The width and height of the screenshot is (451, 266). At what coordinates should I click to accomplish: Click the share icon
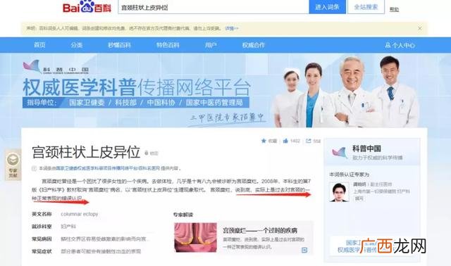pyautogui.click(x=309, y=141)
